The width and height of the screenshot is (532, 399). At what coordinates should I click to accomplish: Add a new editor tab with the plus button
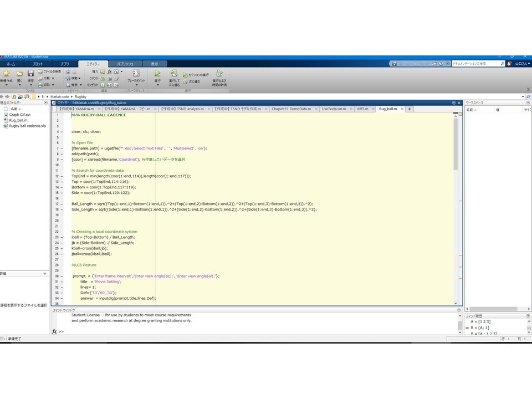pos(410,109)
